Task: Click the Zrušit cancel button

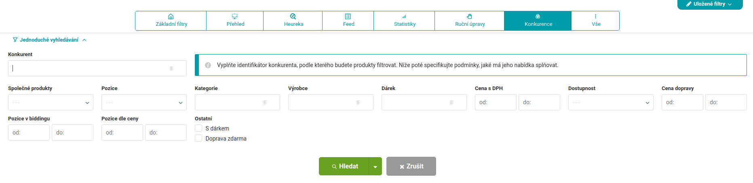Action: click(411, 166)
